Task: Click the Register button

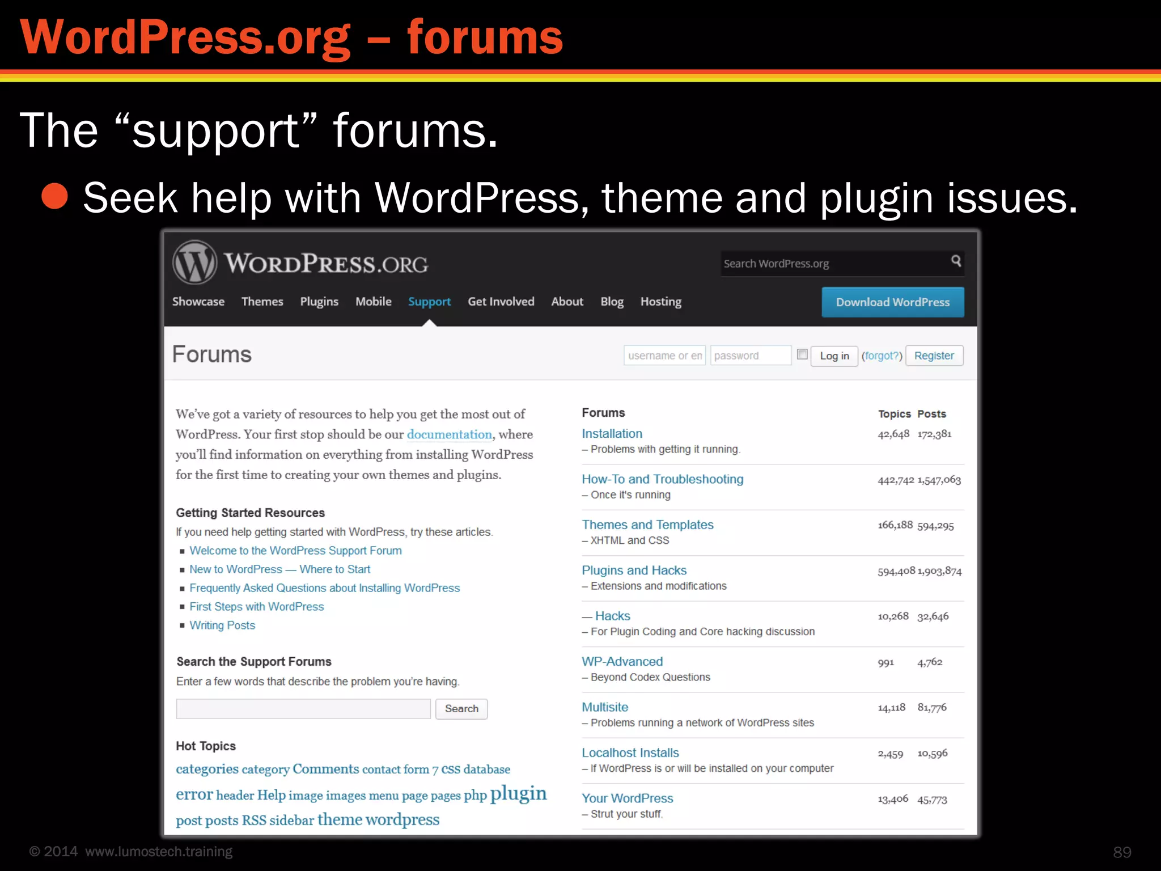Action: click(934, 356)
